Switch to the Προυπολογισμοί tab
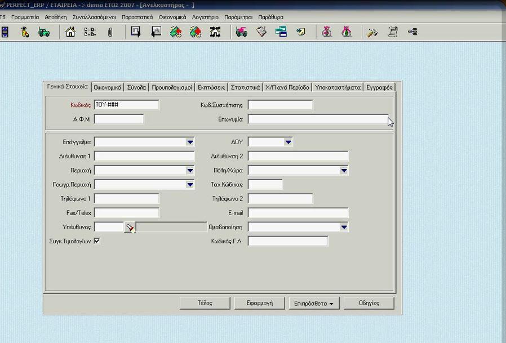 [172, 87]
